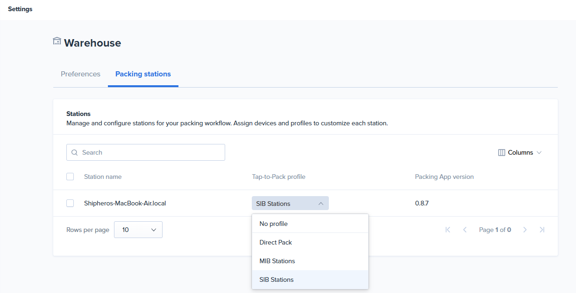Click the search magnifier icon
Viewport: 576px width, 293px height.
75,152
